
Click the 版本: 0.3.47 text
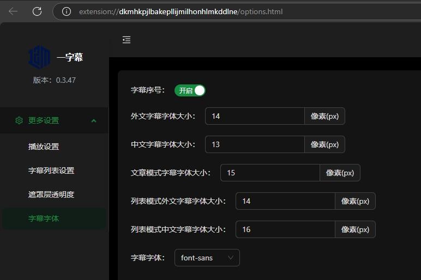54,80
